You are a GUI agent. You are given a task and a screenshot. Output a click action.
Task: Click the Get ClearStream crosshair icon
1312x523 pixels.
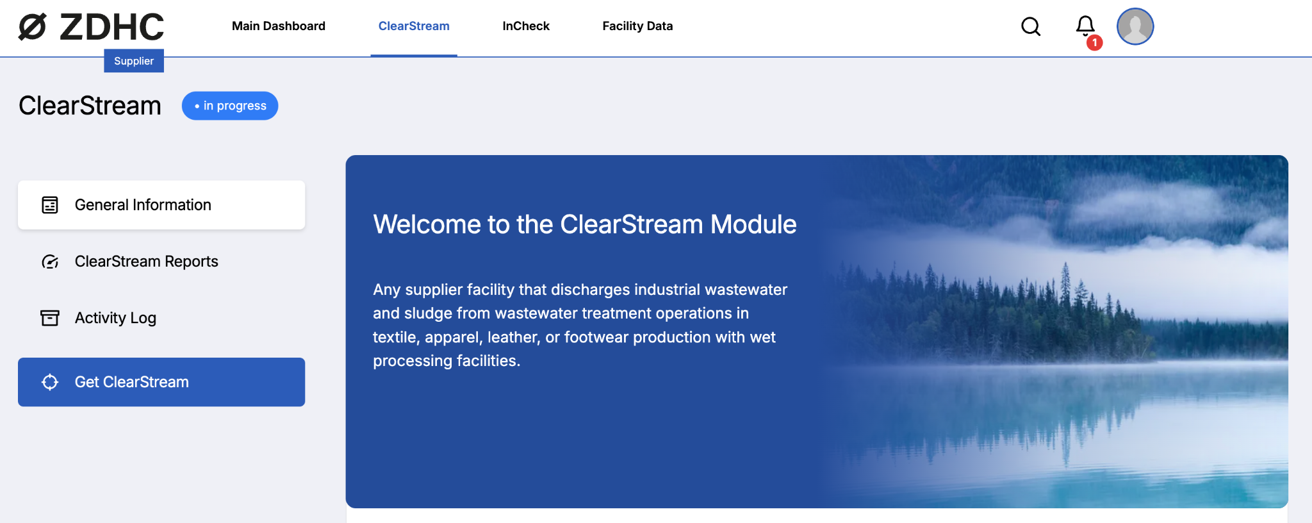tap(50, 382)
